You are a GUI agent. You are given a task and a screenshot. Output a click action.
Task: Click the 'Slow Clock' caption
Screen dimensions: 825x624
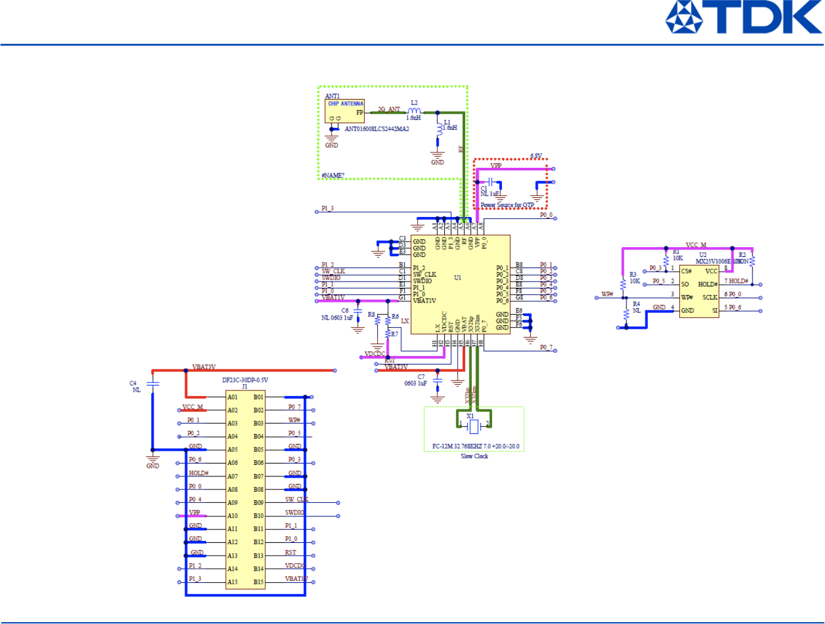pos(474,456)
